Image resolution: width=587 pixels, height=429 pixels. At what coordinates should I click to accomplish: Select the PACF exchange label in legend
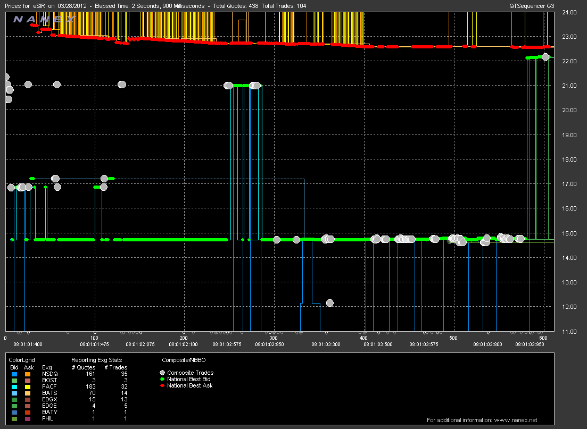(49, 386)
